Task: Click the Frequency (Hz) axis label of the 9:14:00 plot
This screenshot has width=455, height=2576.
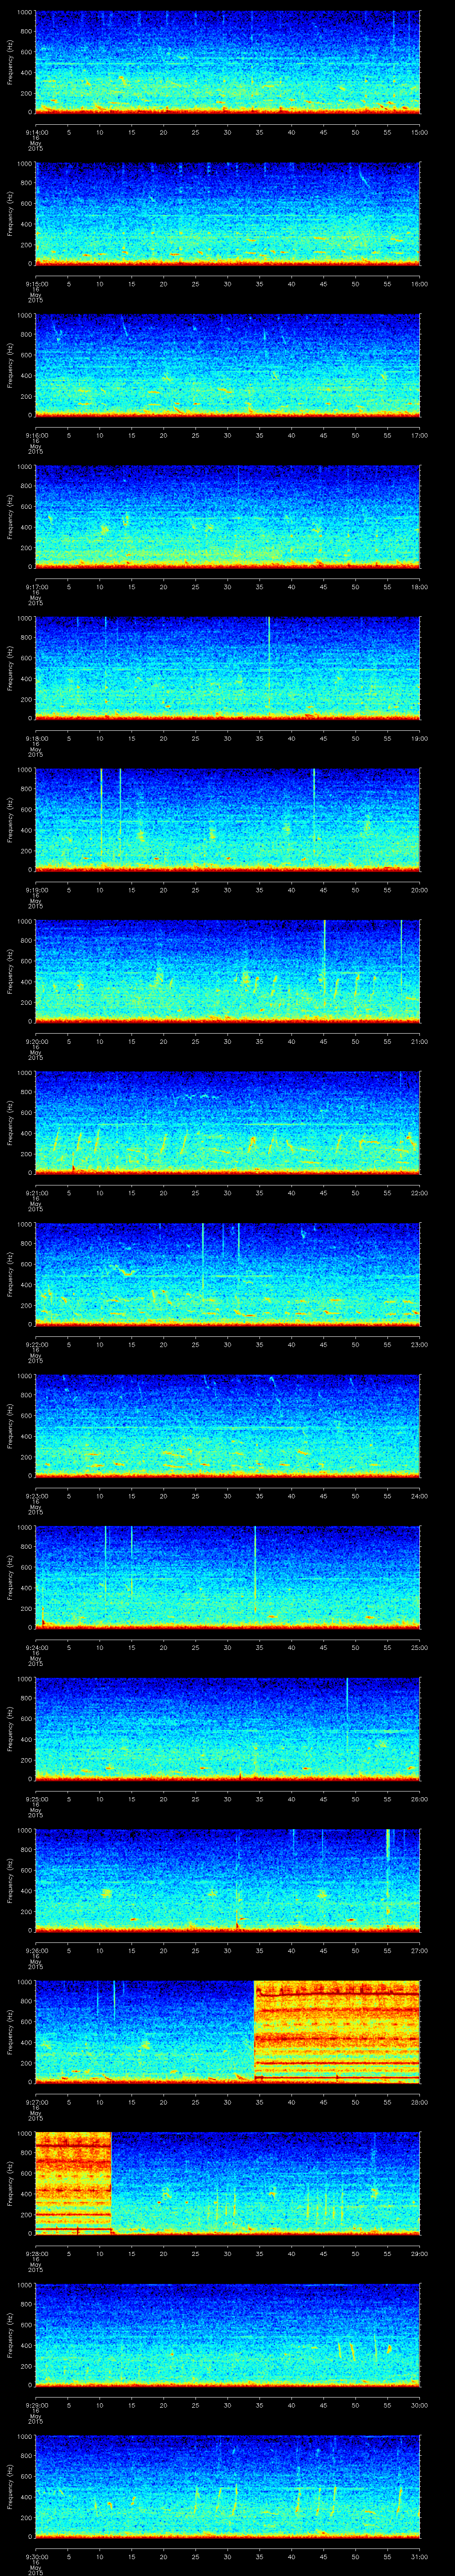Action: point(10,62)
